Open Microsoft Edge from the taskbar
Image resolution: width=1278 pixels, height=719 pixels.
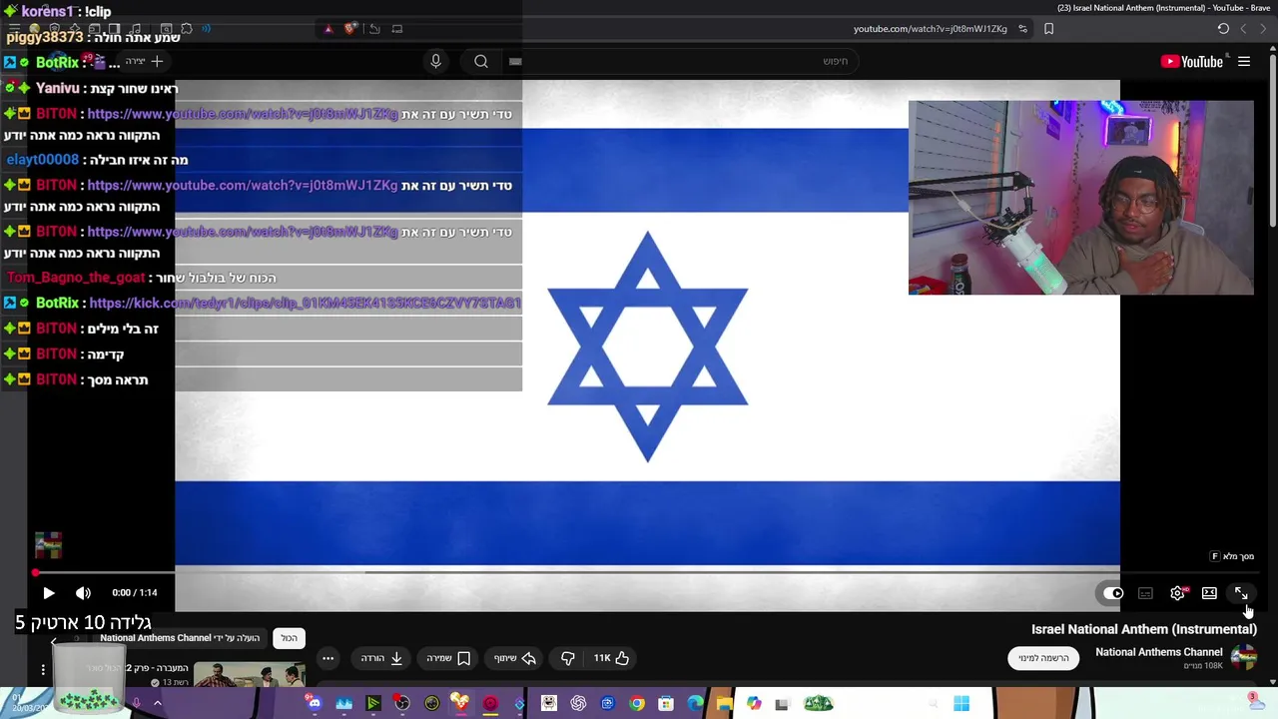pos(695,704)
